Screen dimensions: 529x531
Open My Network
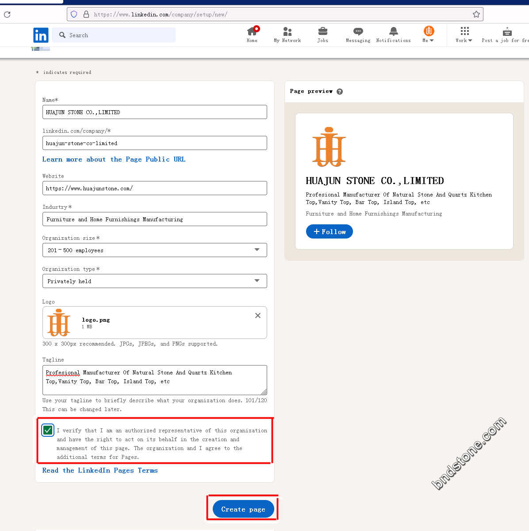(x=287, y=35)
